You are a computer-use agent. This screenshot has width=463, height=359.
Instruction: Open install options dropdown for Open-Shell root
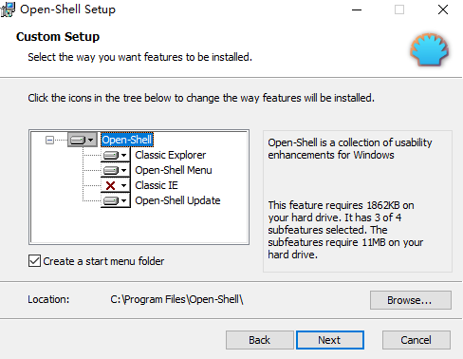coord(83,140)
